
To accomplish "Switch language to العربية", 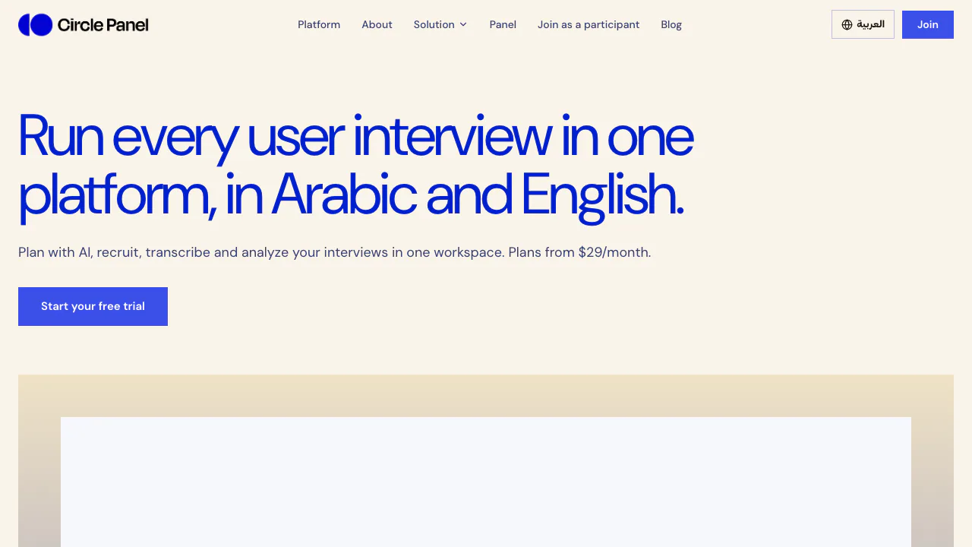I will coord(863,24).
